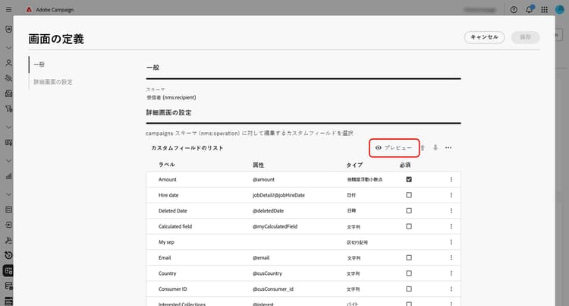Click the プレビュー button
The height and width of the screenshot is (306, 569).
pyautogui.click(x=394, y=148)
